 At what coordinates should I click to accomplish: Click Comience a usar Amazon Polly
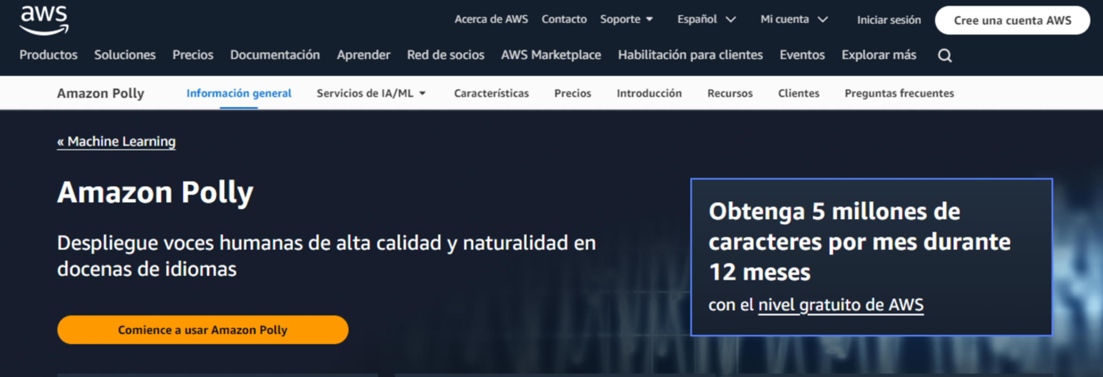pyautogui.click(x=202, y=330)
